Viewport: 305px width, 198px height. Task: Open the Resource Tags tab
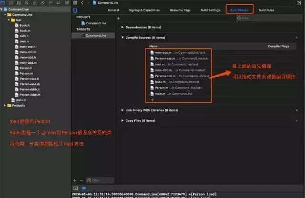180,10
